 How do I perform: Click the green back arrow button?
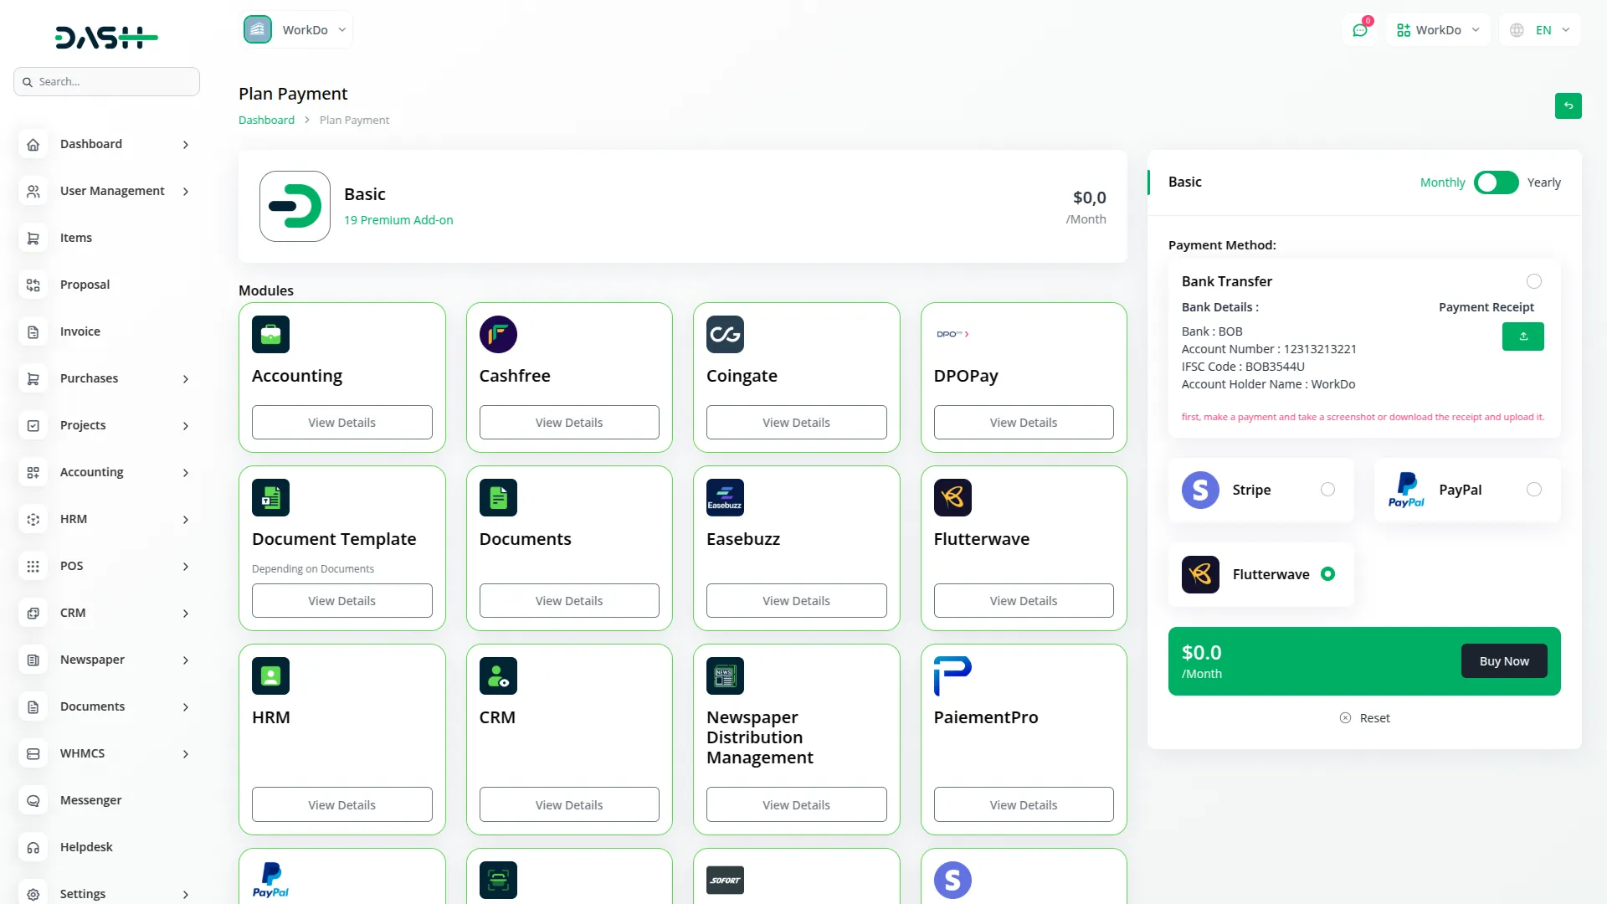click(x=1568, y=105)
